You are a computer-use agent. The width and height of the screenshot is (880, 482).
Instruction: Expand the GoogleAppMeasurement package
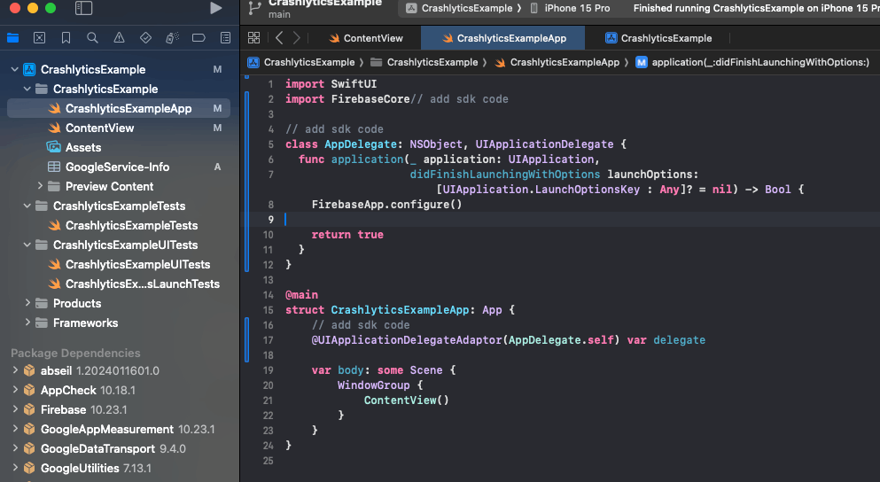[x=15, y=429]
